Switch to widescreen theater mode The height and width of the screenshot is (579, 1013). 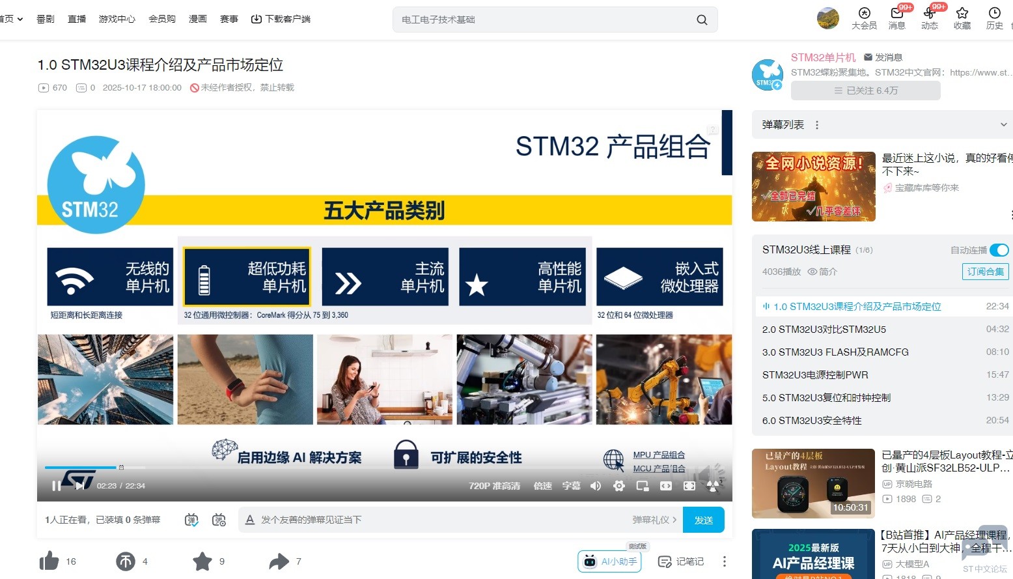click(x=666, y=486)
